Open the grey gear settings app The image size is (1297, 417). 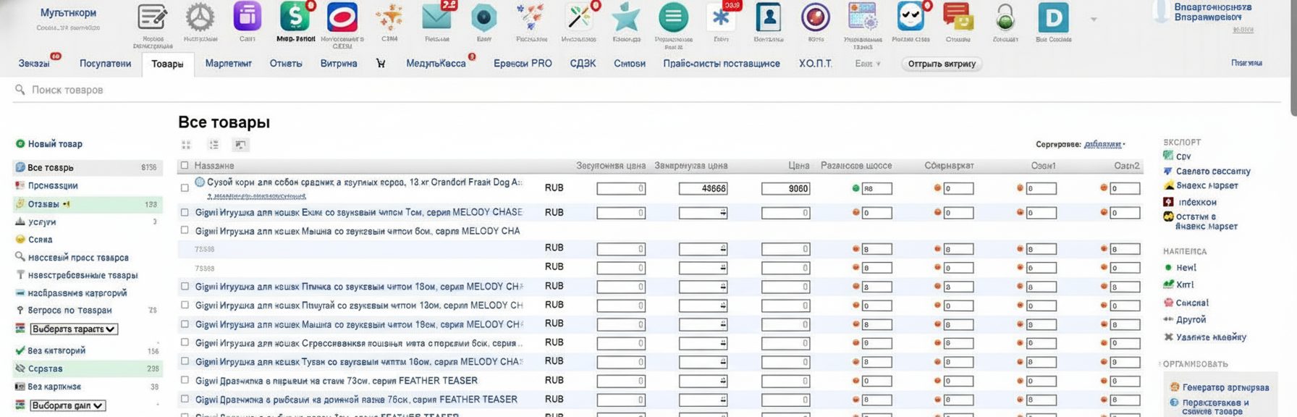tap(200, 17)
